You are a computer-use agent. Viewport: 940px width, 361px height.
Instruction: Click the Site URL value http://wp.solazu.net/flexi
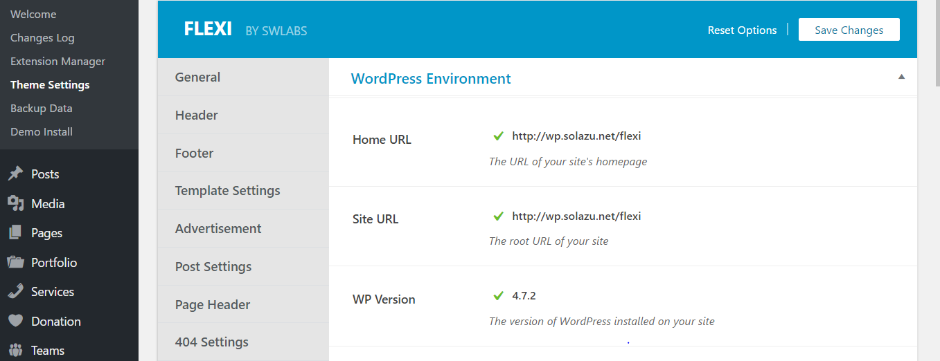(576, 216)
